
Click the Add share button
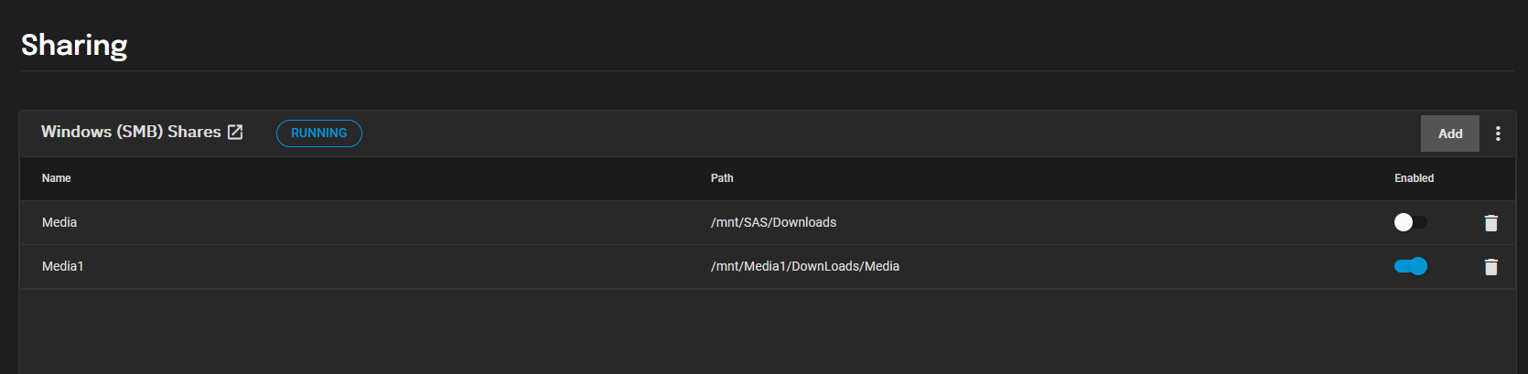(x=1450, y=134)
